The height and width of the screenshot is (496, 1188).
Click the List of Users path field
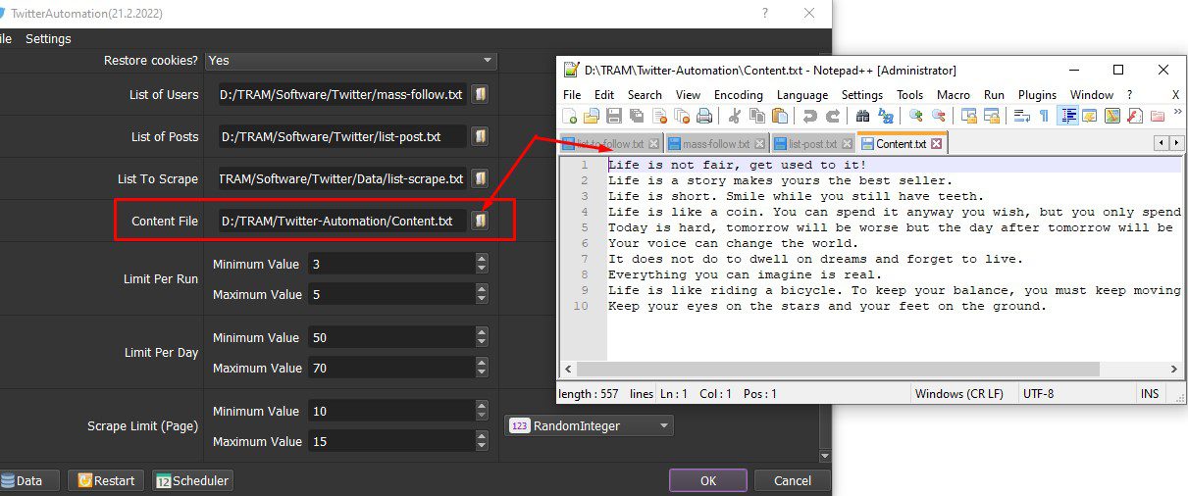click(342, 94)
